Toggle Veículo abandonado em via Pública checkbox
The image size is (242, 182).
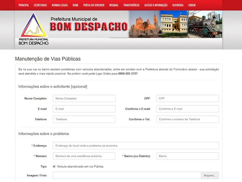click(54, 166)
